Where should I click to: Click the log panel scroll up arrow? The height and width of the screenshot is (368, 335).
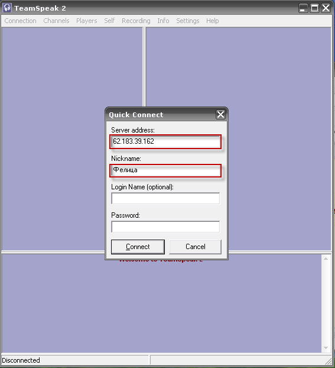(x=326, y=259)
